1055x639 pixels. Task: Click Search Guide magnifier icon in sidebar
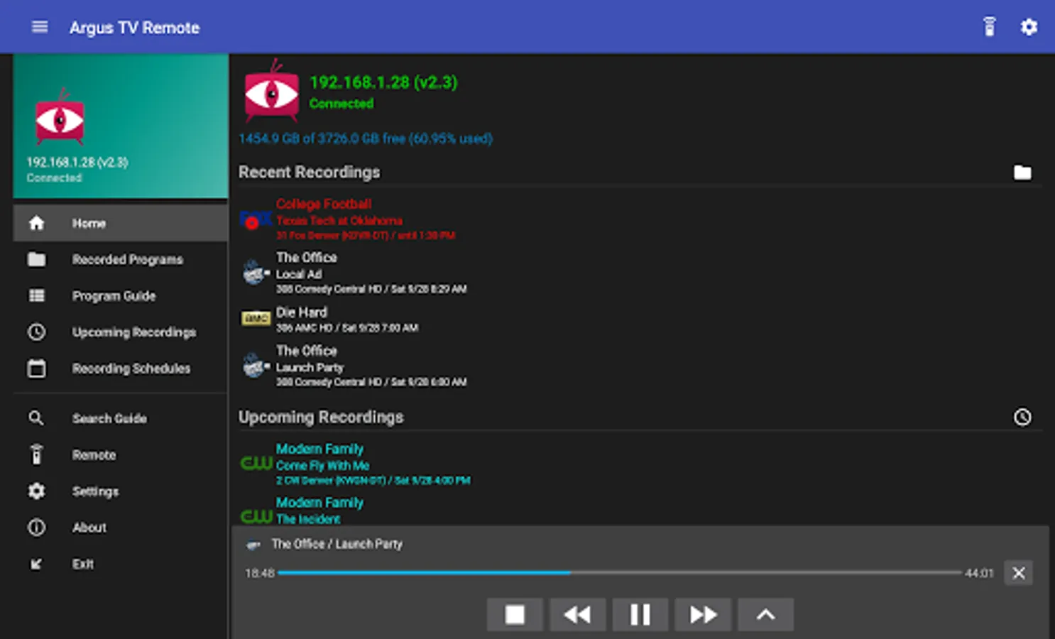coord(36,418)
